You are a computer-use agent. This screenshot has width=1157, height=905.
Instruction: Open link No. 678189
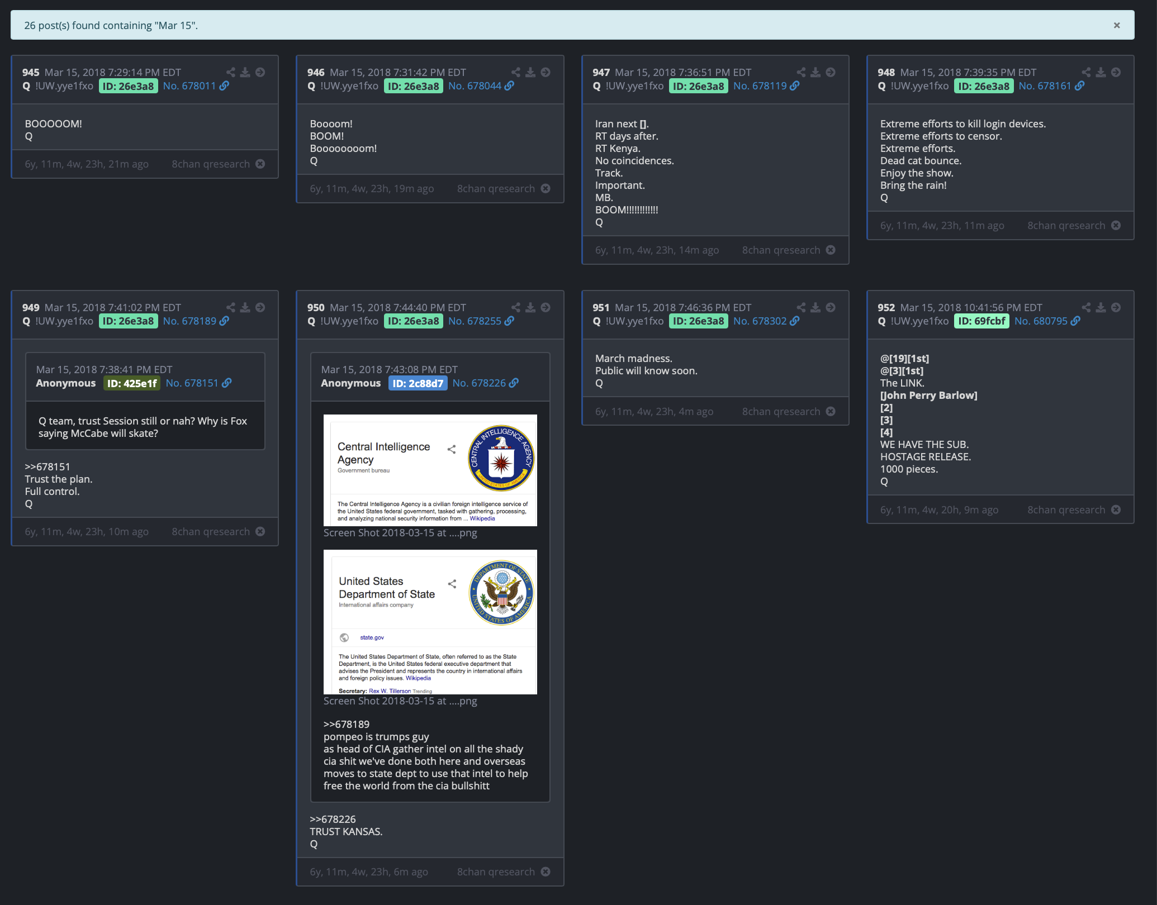196,321
